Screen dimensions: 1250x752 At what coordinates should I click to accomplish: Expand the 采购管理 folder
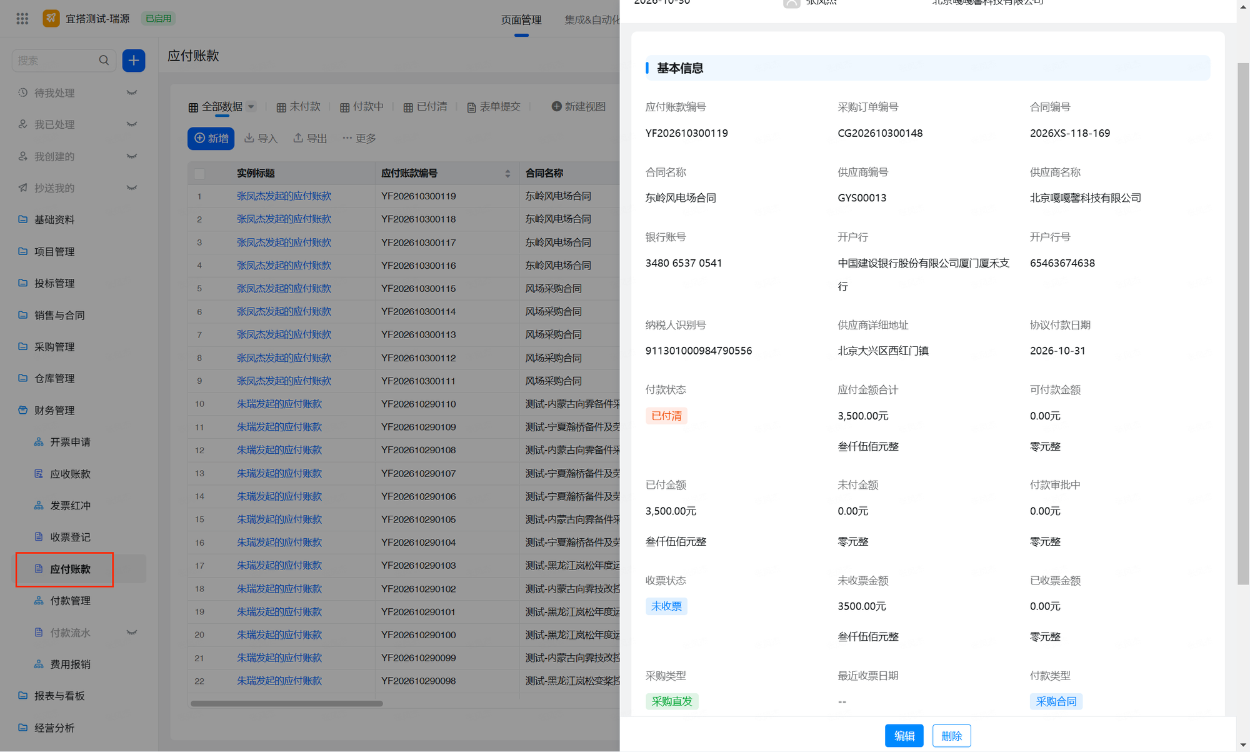(54, 346)
